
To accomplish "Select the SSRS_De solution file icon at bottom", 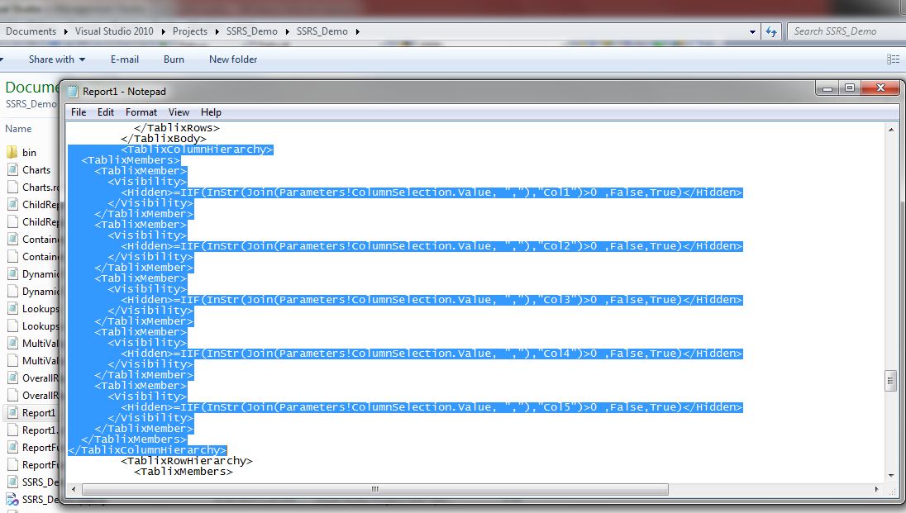I will pyautogui.click(x=12, y=499).
